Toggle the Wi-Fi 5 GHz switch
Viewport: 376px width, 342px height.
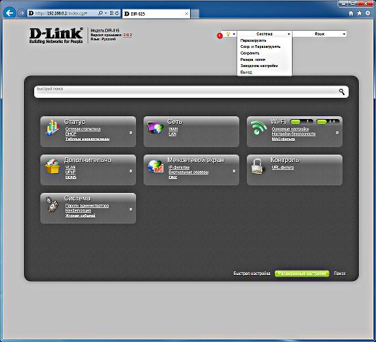[x=301, y=122]
